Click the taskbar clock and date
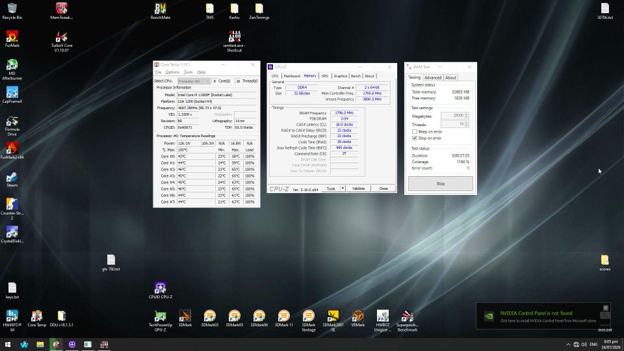624x351 pixels. click(611, 344)
